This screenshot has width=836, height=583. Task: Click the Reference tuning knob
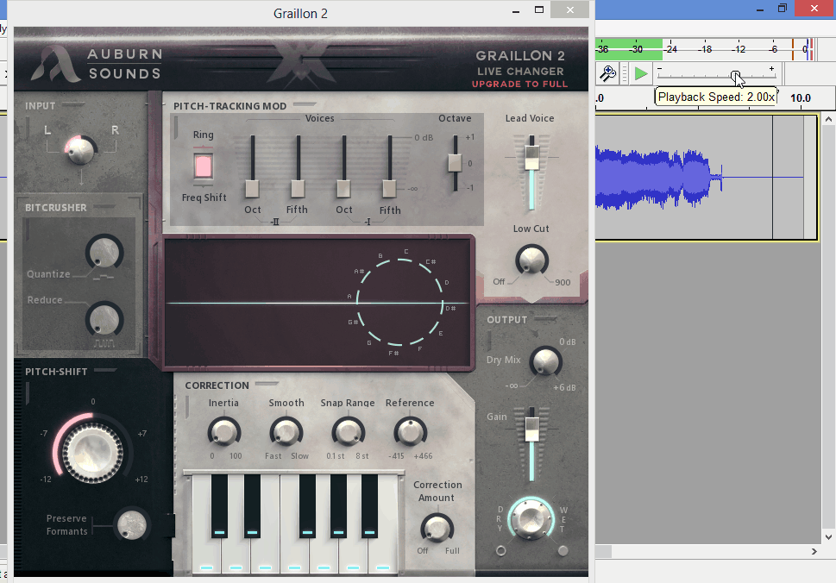pyautogui.click(x=410, y=431)
